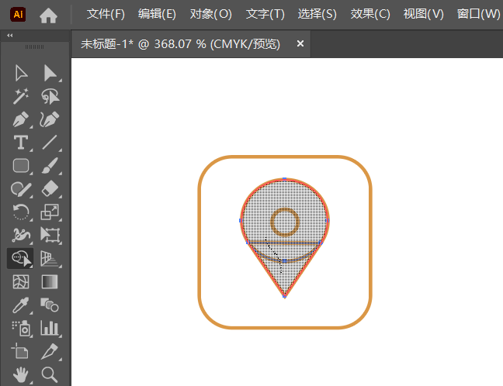Click the Illustrator Ai logo
The width and height of the screenshot is (503, 386).
(18, 15)
